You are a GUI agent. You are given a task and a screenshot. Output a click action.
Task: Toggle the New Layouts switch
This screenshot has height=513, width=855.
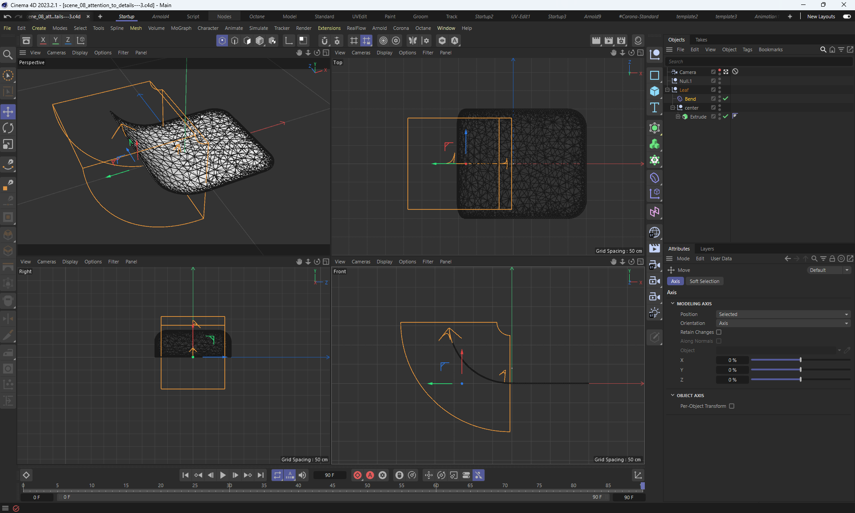pyautogui.click(x=847, y=16)
